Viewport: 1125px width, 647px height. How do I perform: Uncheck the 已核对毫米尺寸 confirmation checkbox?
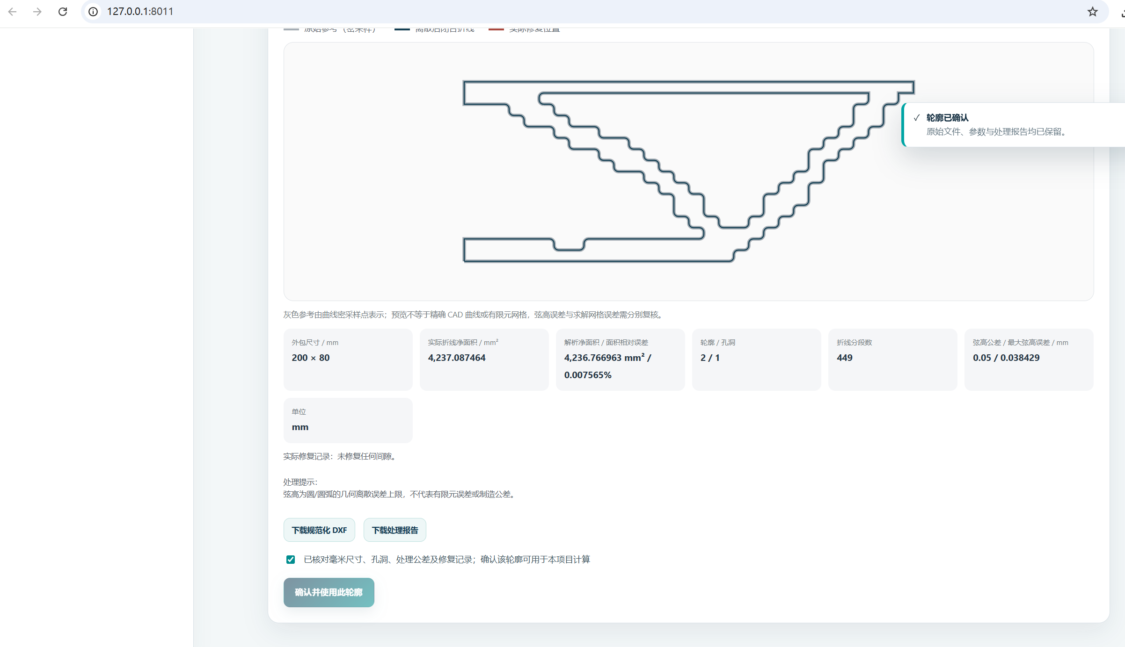[x=291, y=560]
